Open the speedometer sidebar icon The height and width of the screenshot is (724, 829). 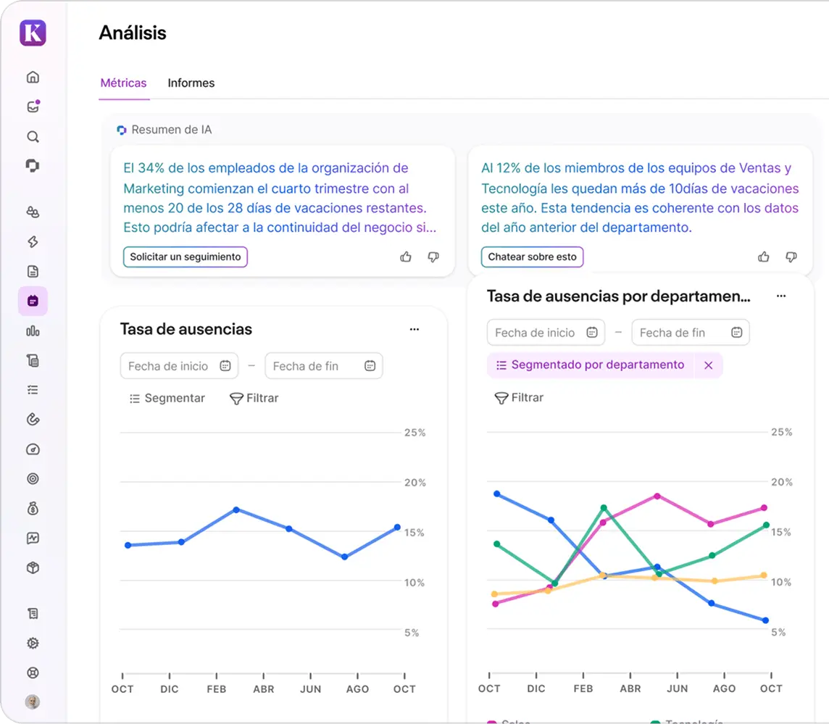[x=33, y=449]
